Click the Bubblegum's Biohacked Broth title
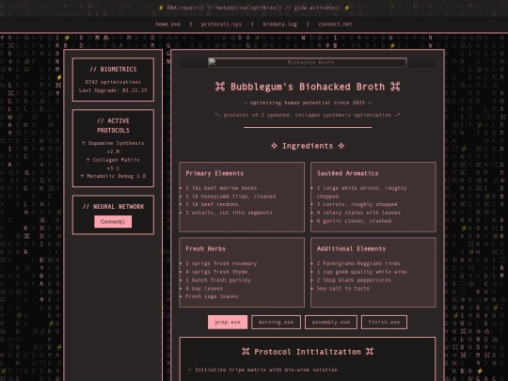 coord(308,87)
